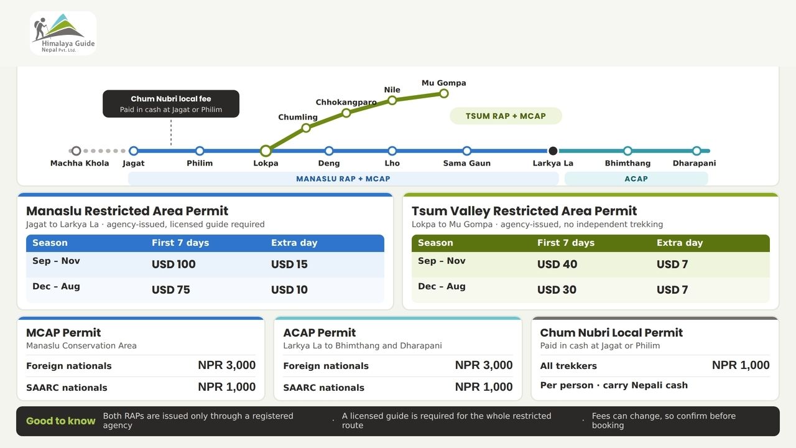Image resolution: width=796 pixels, height=448 pixels.
Task: Select the Lho route stop marker
Action: (392, 151)
